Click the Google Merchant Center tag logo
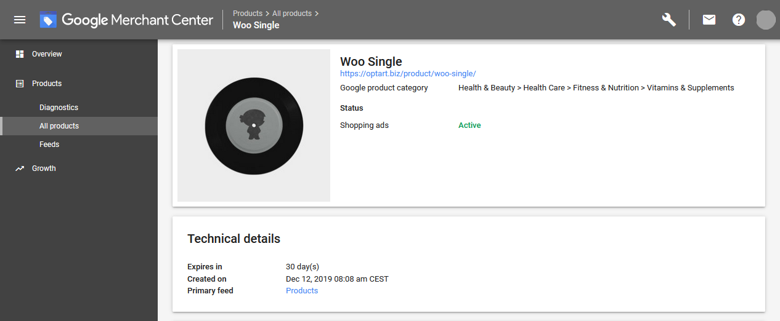The image size is (780, 321). point(48,20)
